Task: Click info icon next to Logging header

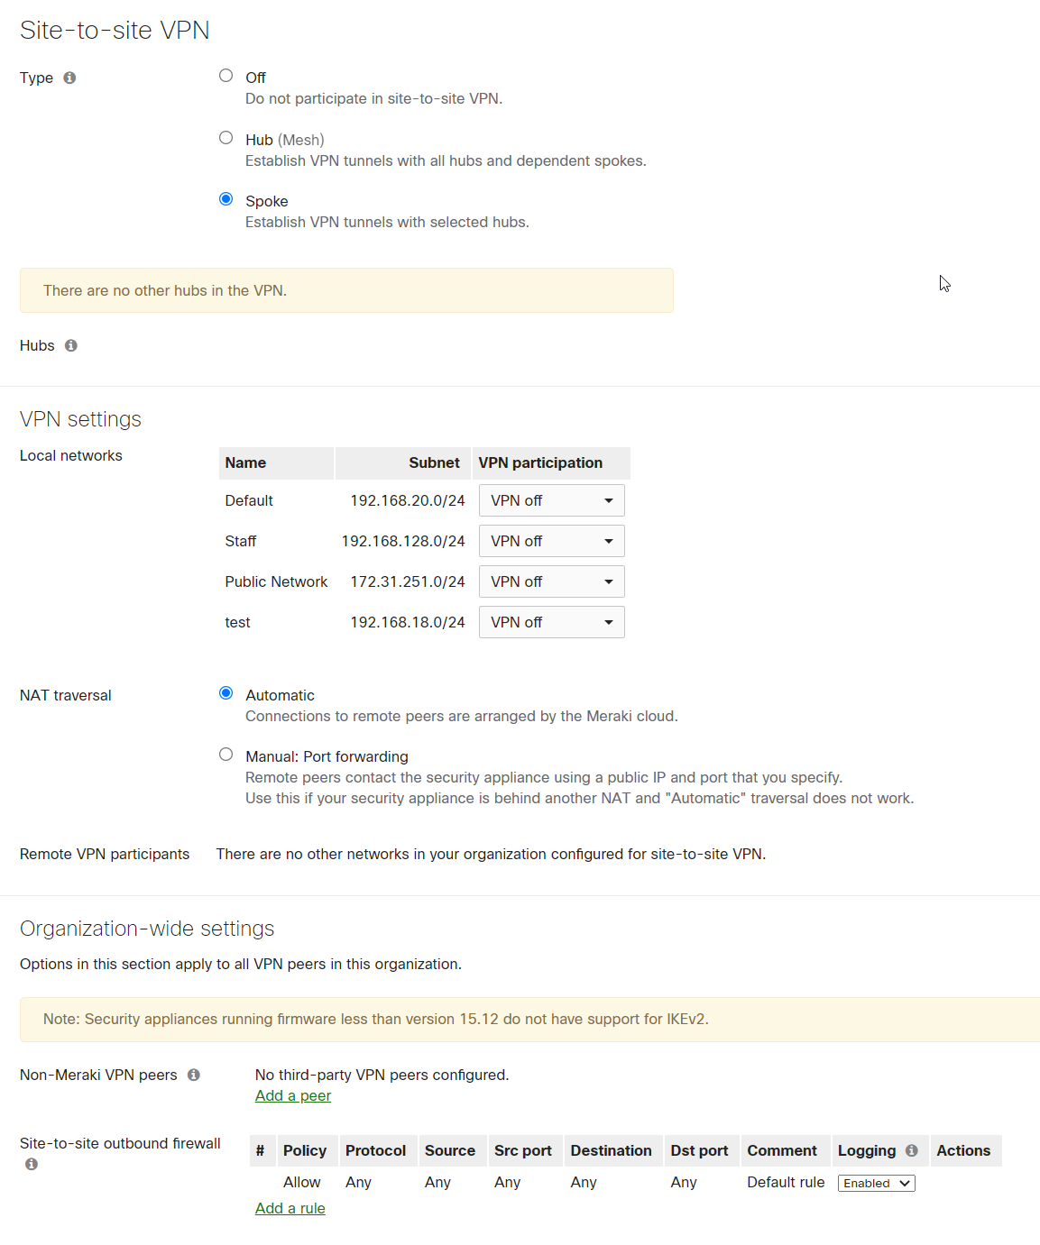Action: (x=912, y=1150)
